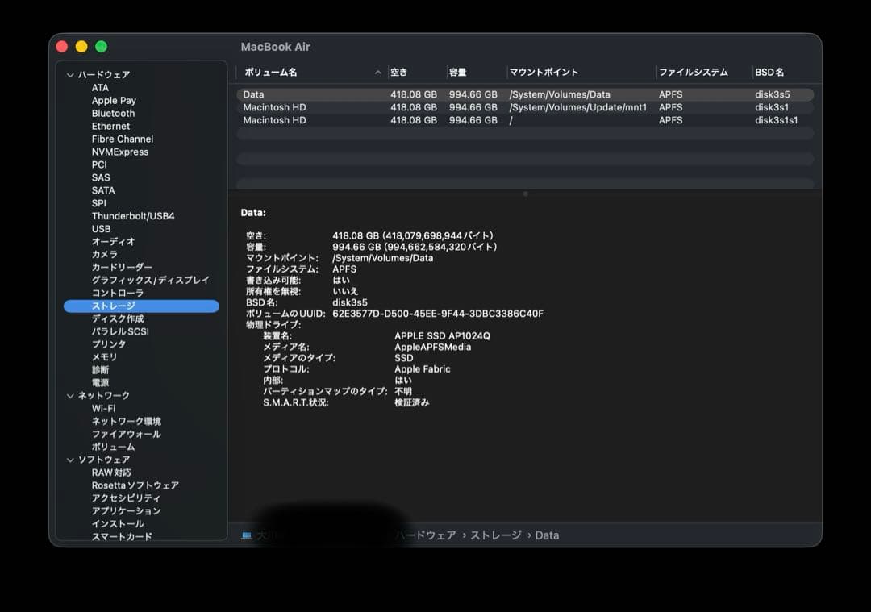The width and height of the screenshot is (871, 612).
Task: Sort by 空き column header
Action: pyautogui.click(x=399, y=73)
